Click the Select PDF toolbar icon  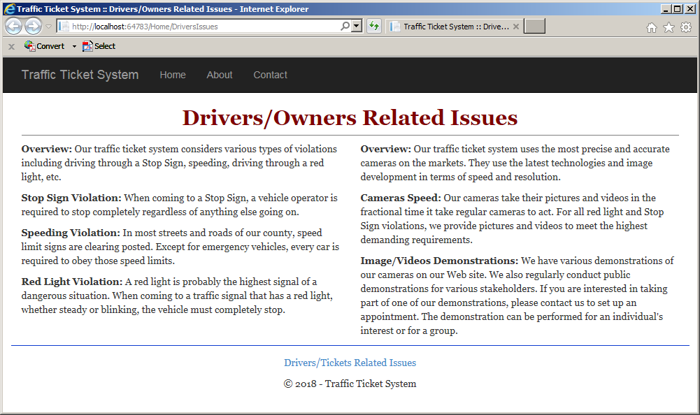[99, 46]
